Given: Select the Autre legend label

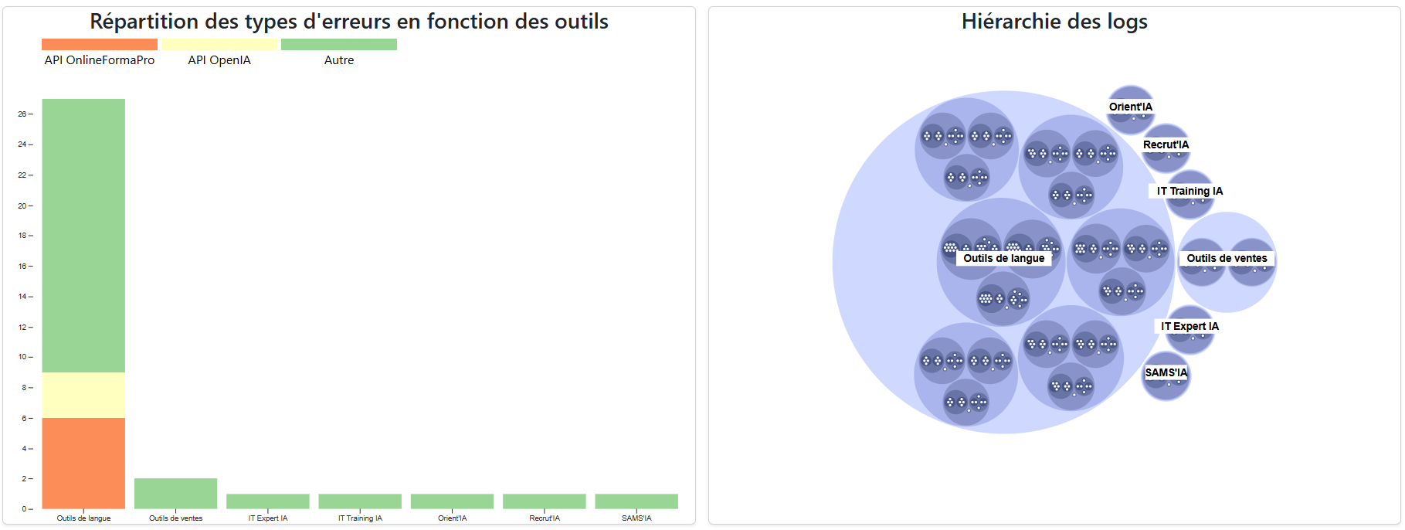Looking at the screenshot, I should pos(339,60).
